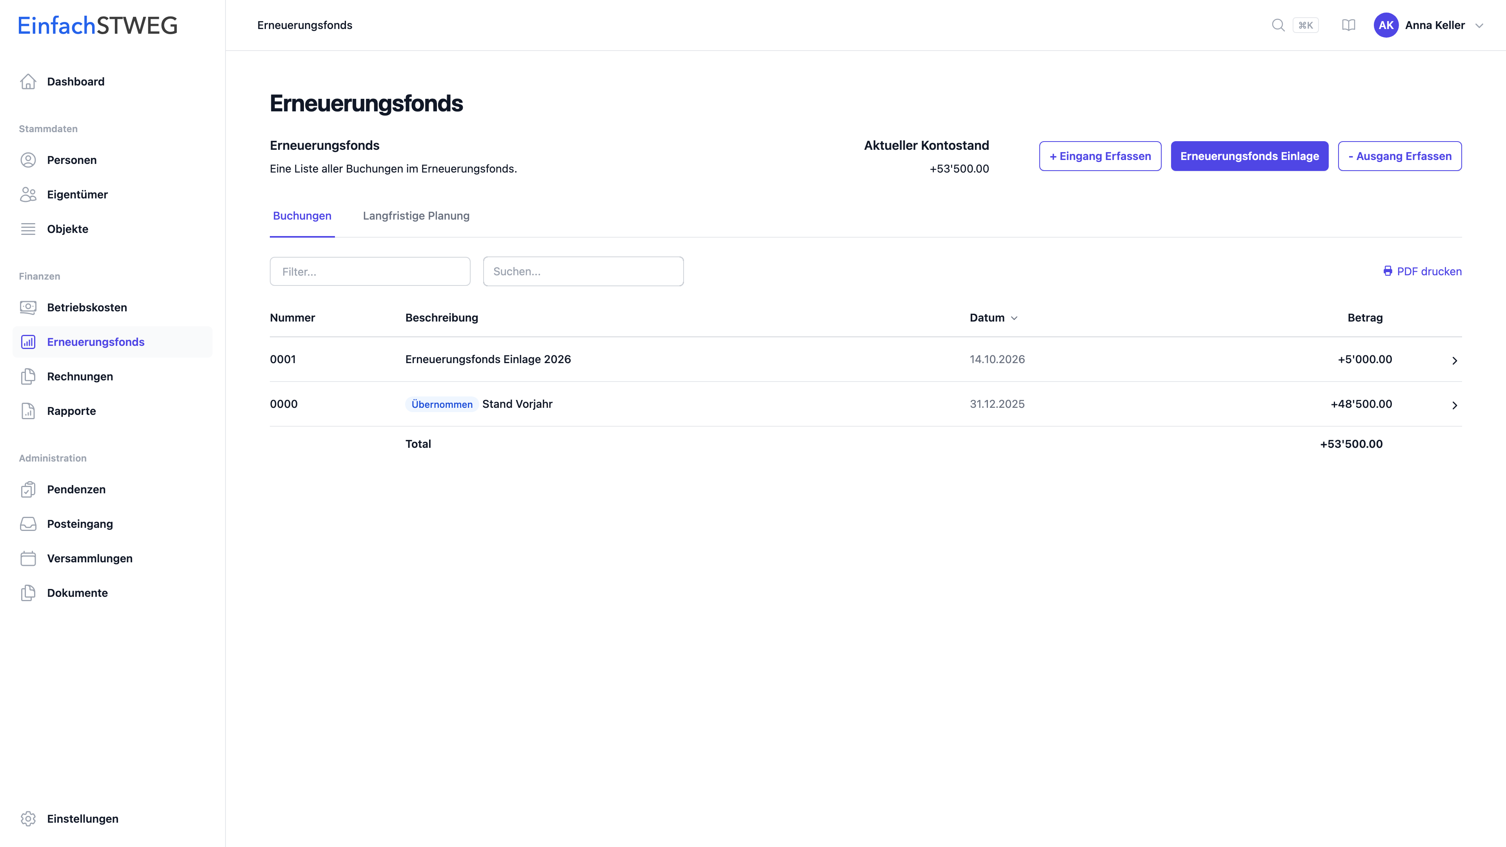Click the Übernommen badge
This screenshot has height=847, width=1506.
pos(441,405)
